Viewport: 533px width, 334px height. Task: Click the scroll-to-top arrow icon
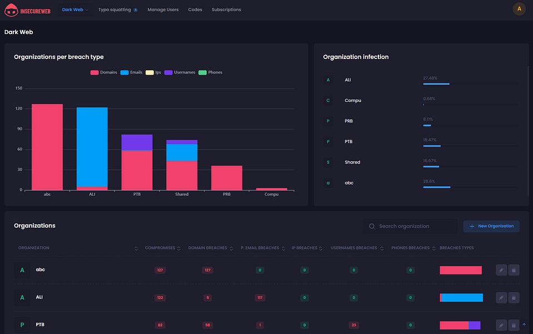click(x=524, y=325)
